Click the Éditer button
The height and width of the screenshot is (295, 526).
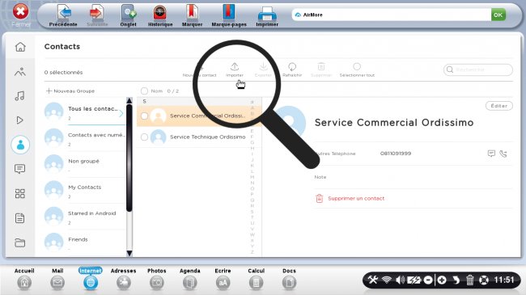tap(498, 106)
